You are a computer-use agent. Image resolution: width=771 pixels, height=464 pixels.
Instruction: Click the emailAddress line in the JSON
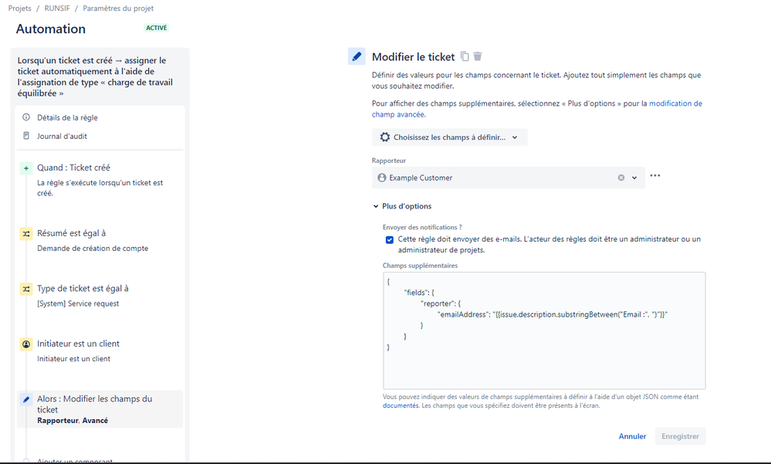point(552,314)
